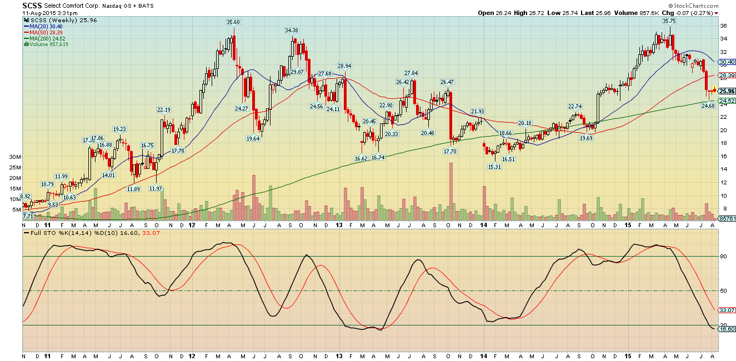Click the 21.93 price label
The image size is (736, 361).
coord(478,112)
